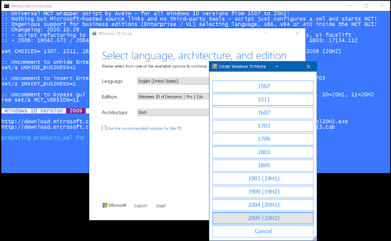The image size is (391, 241).
Task: Cancel the Create Windows 10 Media dialog
Action: pos(263,231)
